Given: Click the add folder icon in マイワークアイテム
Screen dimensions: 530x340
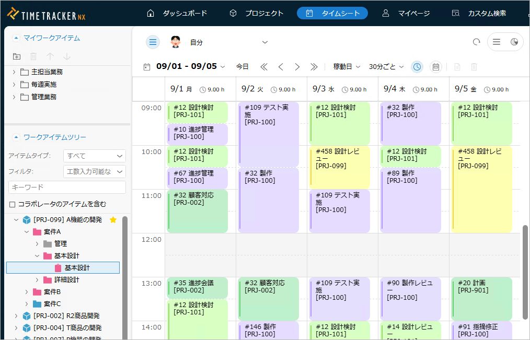Looking at the screenshot, I should (x=17, y=56).
